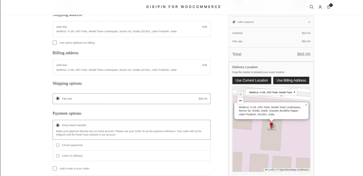Click the WebKul label on map
Viewport: 363px width, 176px height.
(x=271, y=130)
